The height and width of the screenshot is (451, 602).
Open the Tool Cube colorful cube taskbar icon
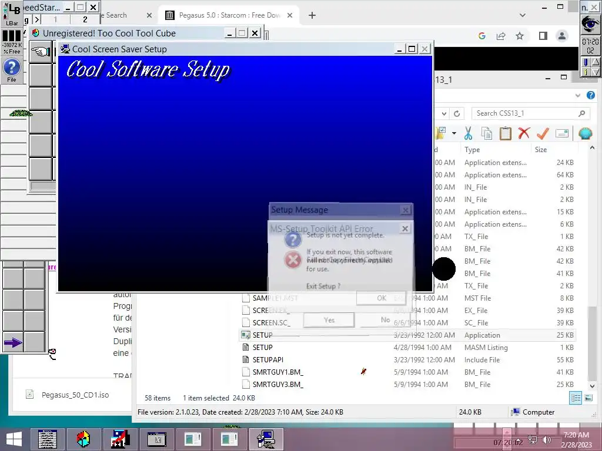83,439
